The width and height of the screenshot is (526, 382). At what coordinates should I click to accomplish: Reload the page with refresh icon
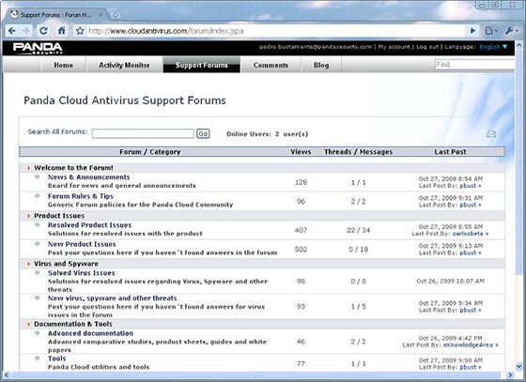(43, 31)
